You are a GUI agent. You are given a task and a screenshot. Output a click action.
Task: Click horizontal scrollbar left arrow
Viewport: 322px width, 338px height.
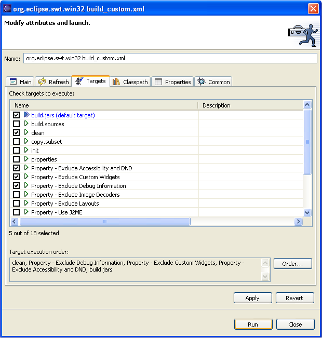tap(15, 221)
